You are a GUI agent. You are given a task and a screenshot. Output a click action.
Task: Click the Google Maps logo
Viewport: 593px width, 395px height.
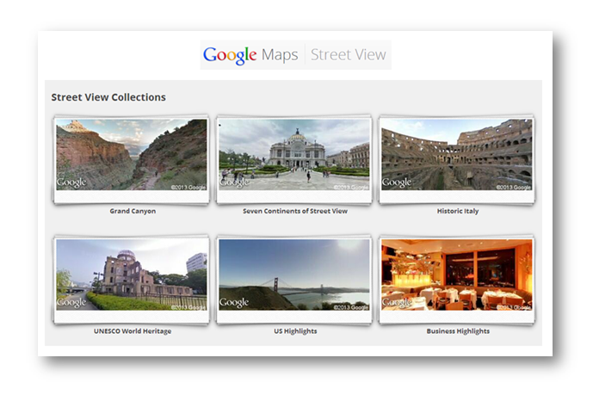tap(250, 55)
